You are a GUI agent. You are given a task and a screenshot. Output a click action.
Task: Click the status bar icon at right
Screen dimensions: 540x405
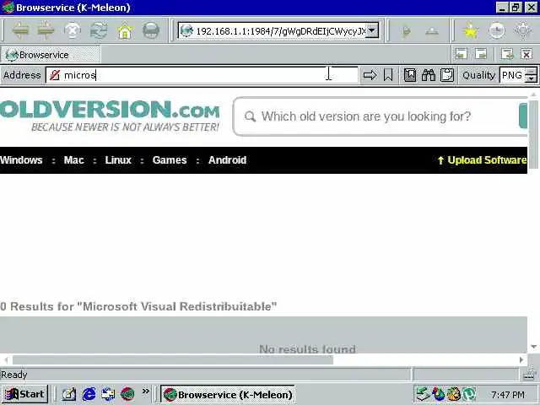pyautogui.click(x=529, y=375)
